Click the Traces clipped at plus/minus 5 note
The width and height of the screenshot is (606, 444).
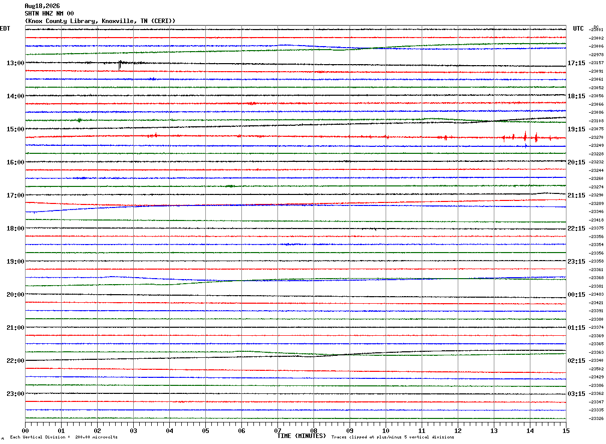tap(393, 437)
